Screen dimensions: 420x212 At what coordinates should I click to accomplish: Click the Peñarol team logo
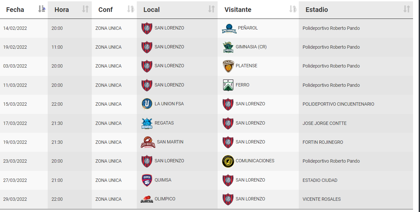tap(229, 29)
